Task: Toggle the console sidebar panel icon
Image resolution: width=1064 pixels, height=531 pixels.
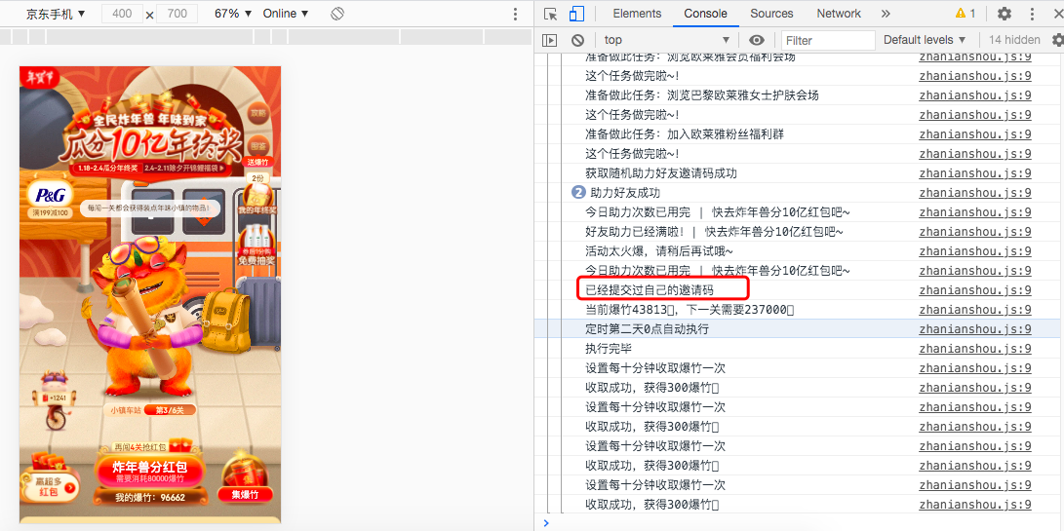Action: pyautogui.click(x=550, y=40)
